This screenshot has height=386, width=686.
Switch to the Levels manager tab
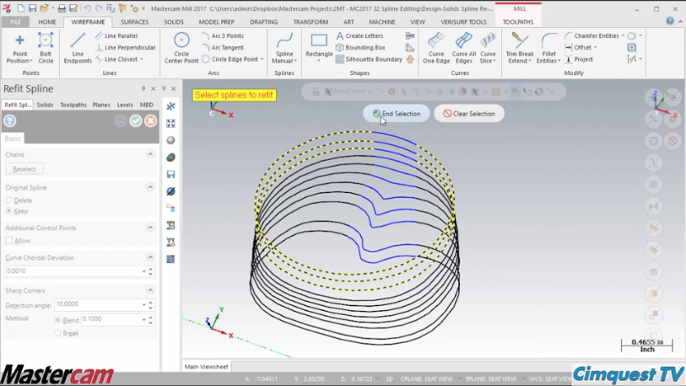125,105
